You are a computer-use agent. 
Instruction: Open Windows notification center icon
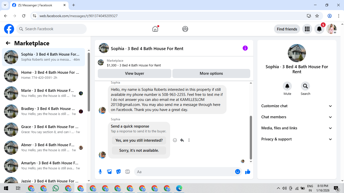click(336, 188)
